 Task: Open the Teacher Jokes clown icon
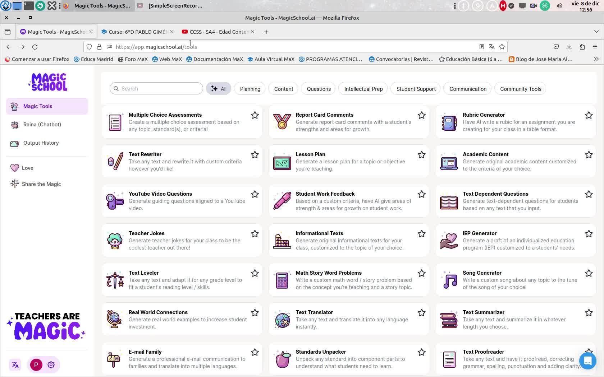pos(115,241)
